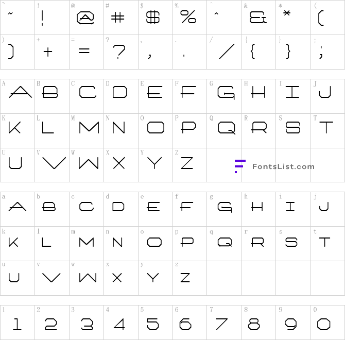Screen dimensions: 345x340
Task: Select the uppercase A glyph cell
Action: [x=18, y=96]
